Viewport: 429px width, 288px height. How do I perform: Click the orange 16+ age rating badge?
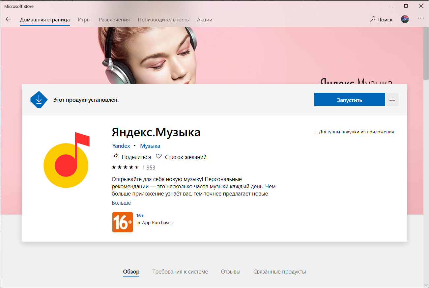point(123,222)
